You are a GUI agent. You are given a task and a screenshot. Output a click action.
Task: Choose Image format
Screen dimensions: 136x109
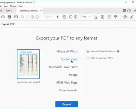73,75
